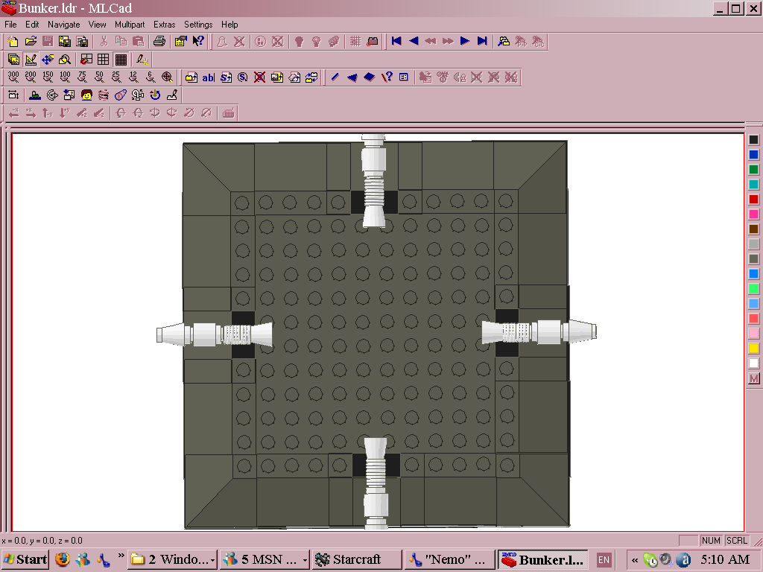Jump to the first building step
Image resolution: width=763 pixels, height=572 pixels.
click(396, 42)
